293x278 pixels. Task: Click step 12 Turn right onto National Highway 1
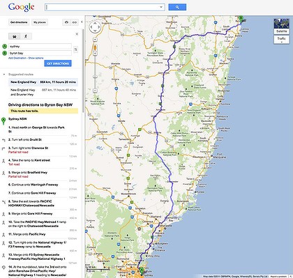pyautogui.click(x=37, y=245)
